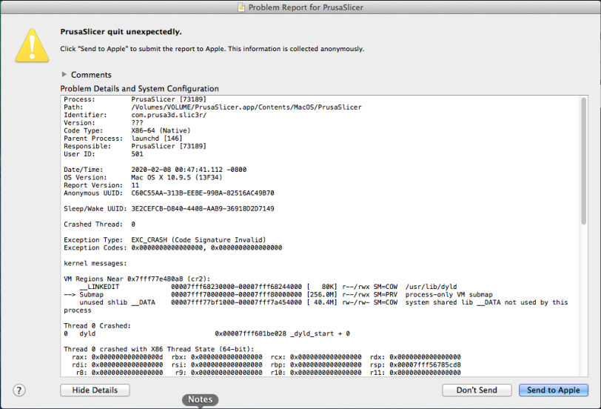
Task: Click the document icon in the title bar
Action: pyautogui.click(x=241, y=7)
